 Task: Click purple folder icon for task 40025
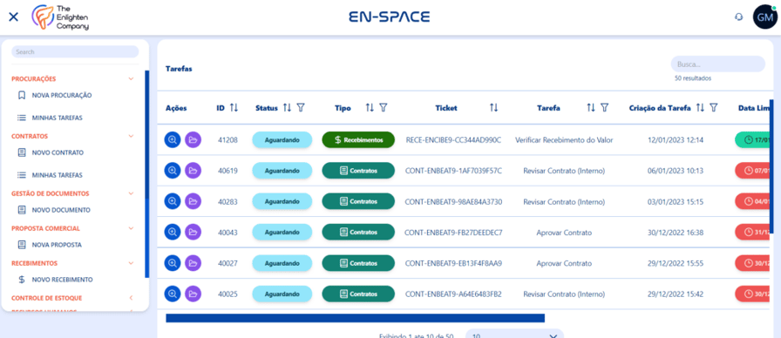(x=194, y=294)
